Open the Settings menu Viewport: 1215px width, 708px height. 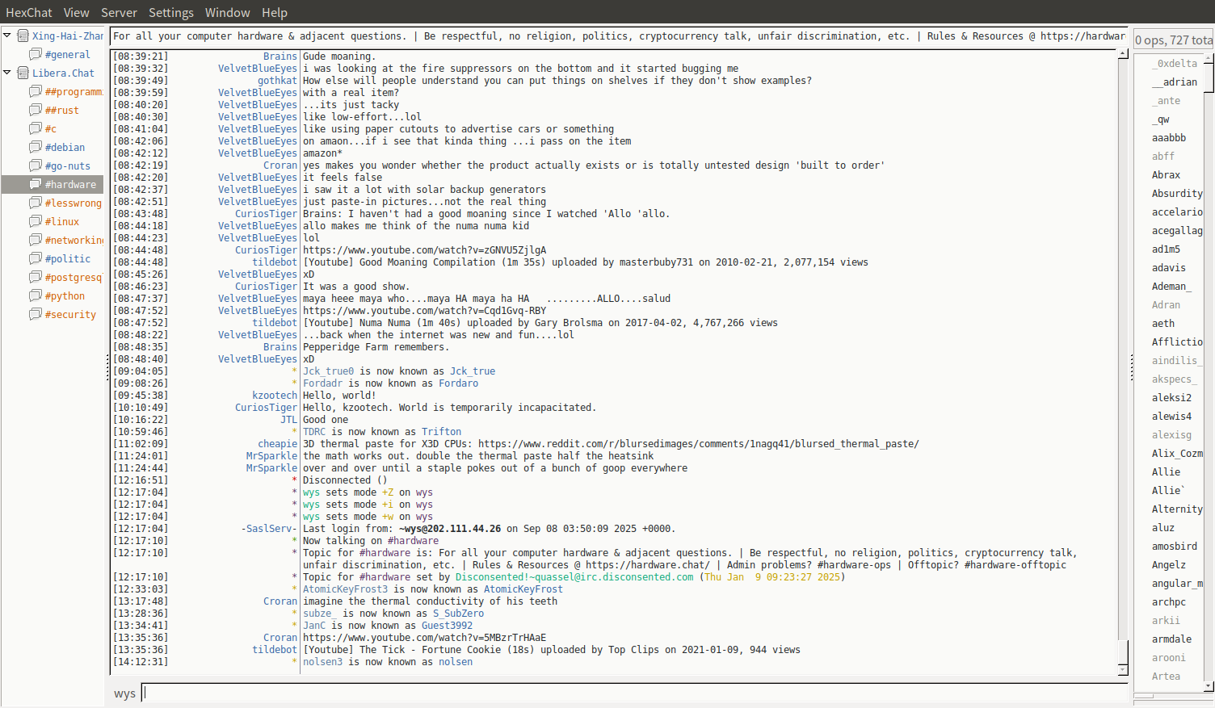[171, 12]
